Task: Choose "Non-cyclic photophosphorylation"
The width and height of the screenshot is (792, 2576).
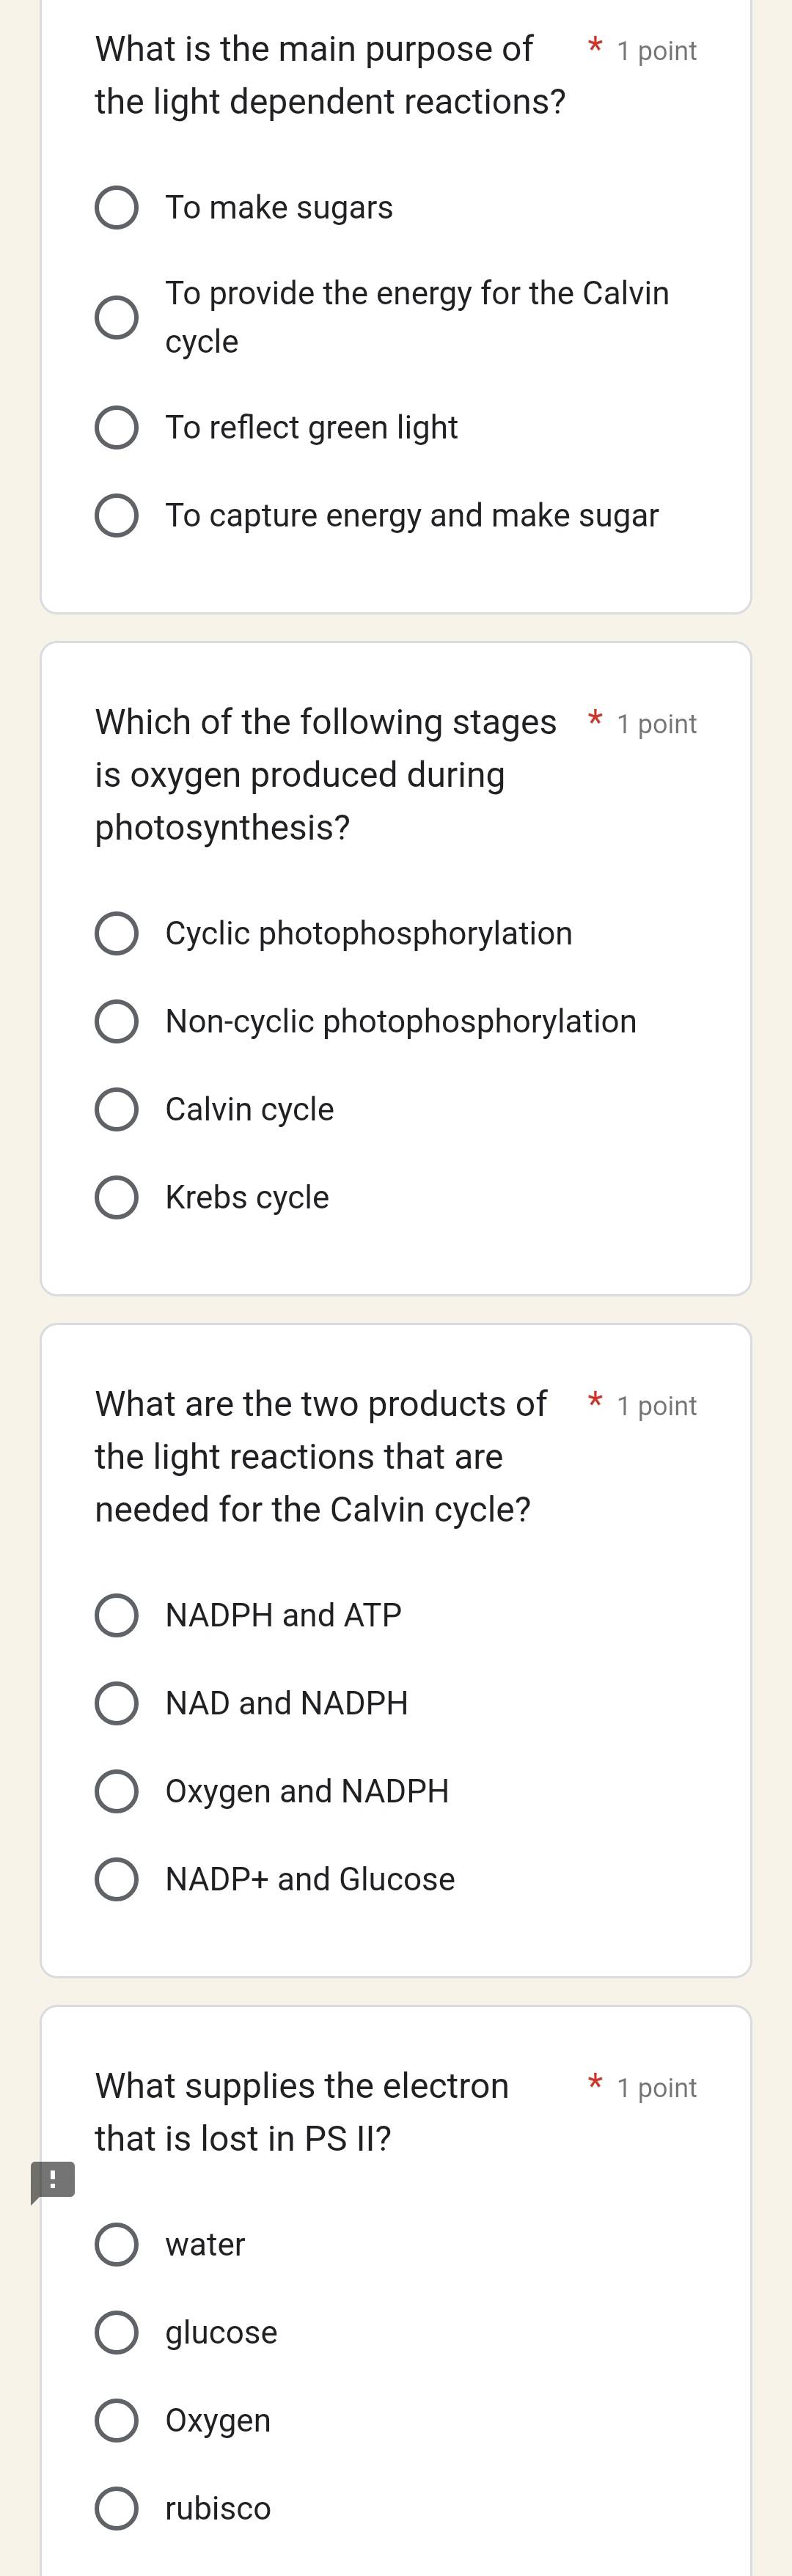Action: pos(117,1021)
